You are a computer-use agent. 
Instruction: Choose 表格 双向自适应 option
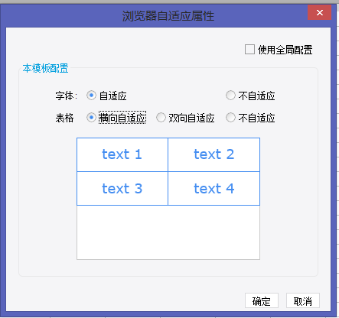pos(161,118)
